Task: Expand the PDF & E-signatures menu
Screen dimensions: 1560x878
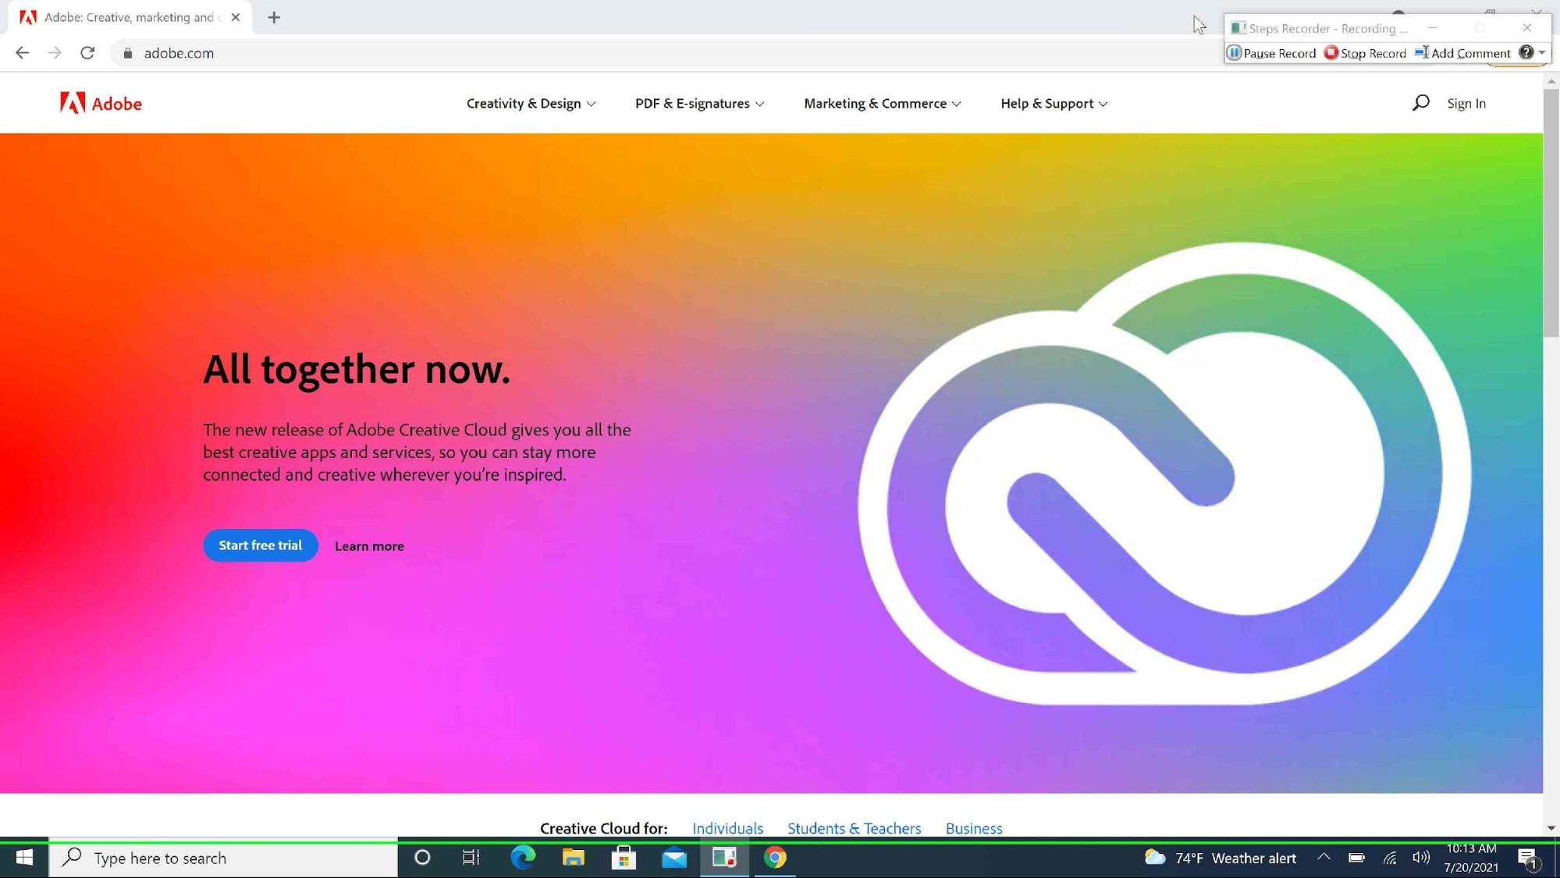Action: (x=699, y=104)
